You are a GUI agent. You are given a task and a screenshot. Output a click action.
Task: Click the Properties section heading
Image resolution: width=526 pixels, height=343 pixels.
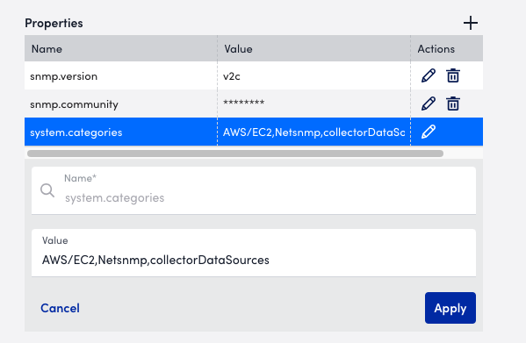tap(54, 23)
